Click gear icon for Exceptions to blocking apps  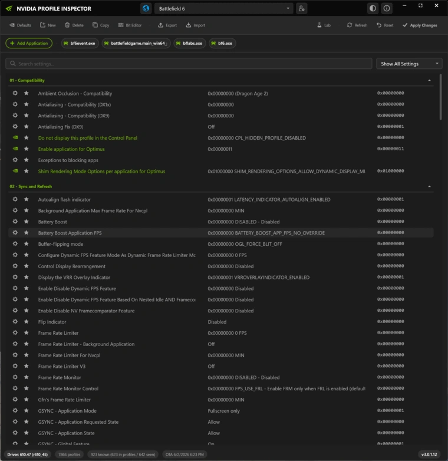(15, 160)
